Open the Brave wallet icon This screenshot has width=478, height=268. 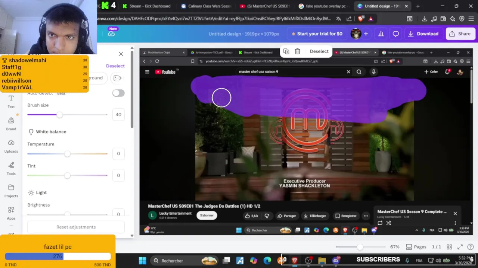point(443,19)
